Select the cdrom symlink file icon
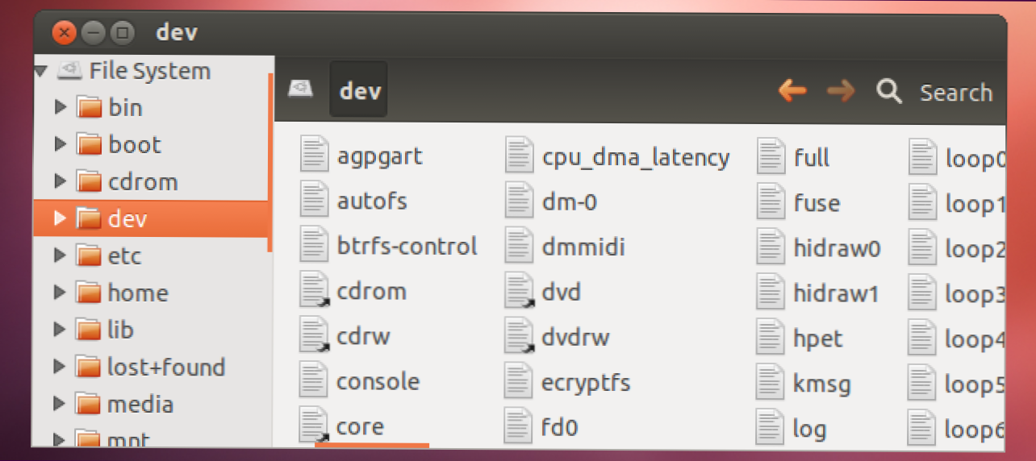 (314, 291)
